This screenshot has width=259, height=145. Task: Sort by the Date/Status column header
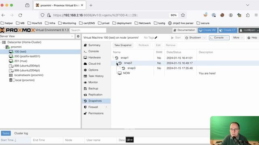pyautogui.click(x=174, y=52)
